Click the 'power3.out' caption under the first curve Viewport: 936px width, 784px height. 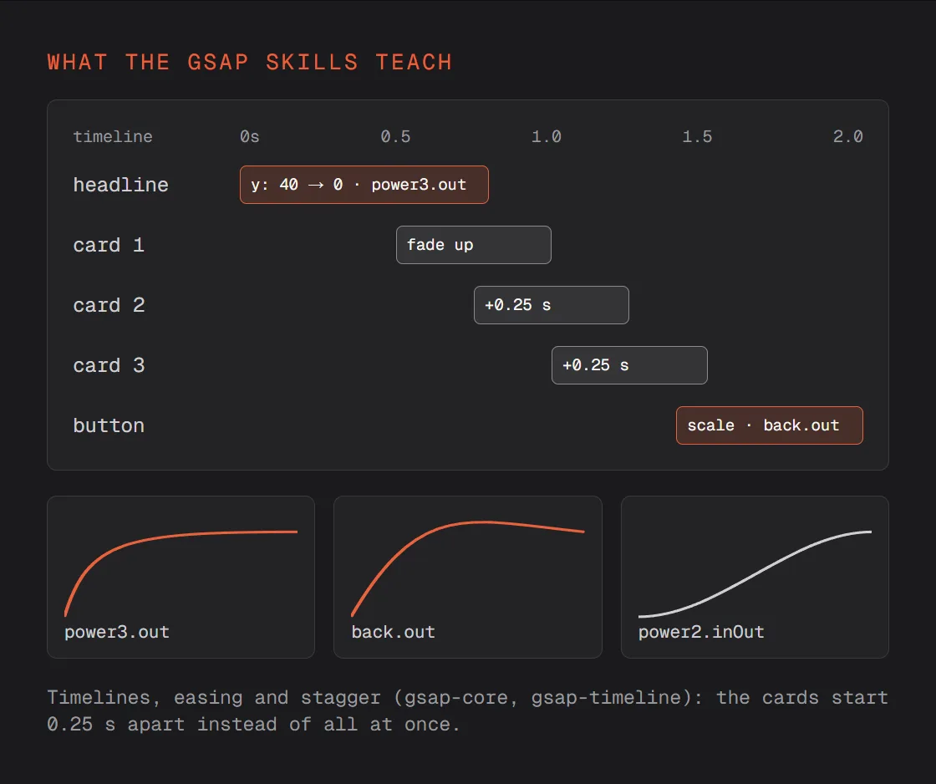point(117,632)
